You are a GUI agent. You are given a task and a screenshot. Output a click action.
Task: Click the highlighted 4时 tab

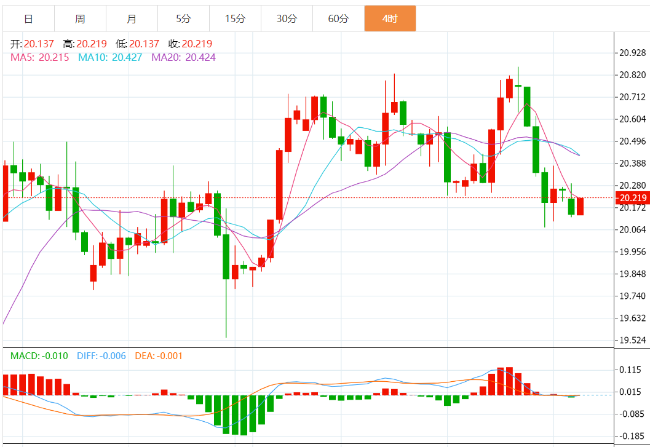[390, 19]
